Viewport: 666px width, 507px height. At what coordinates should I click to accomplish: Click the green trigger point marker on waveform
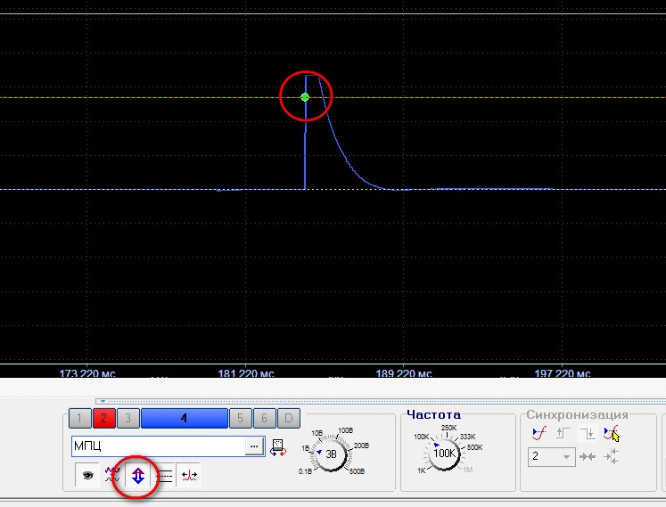pyautogui.click(x=305, y=97)
